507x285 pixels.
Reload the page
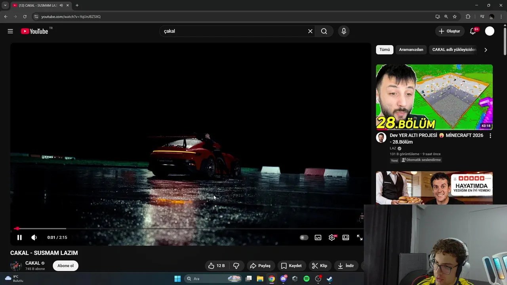point(25,17)
